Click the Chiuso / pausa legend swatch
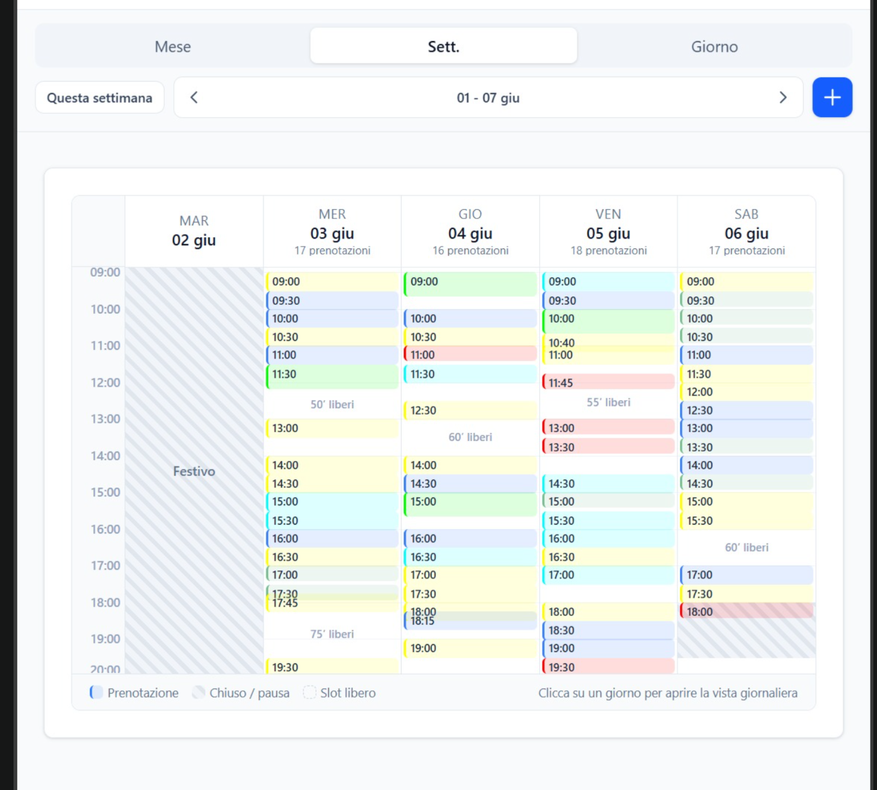 198,693
